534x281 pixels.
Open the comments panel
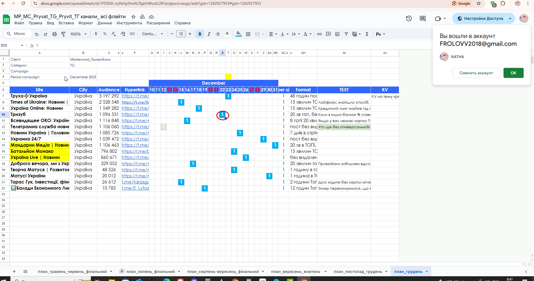[423, 18]
